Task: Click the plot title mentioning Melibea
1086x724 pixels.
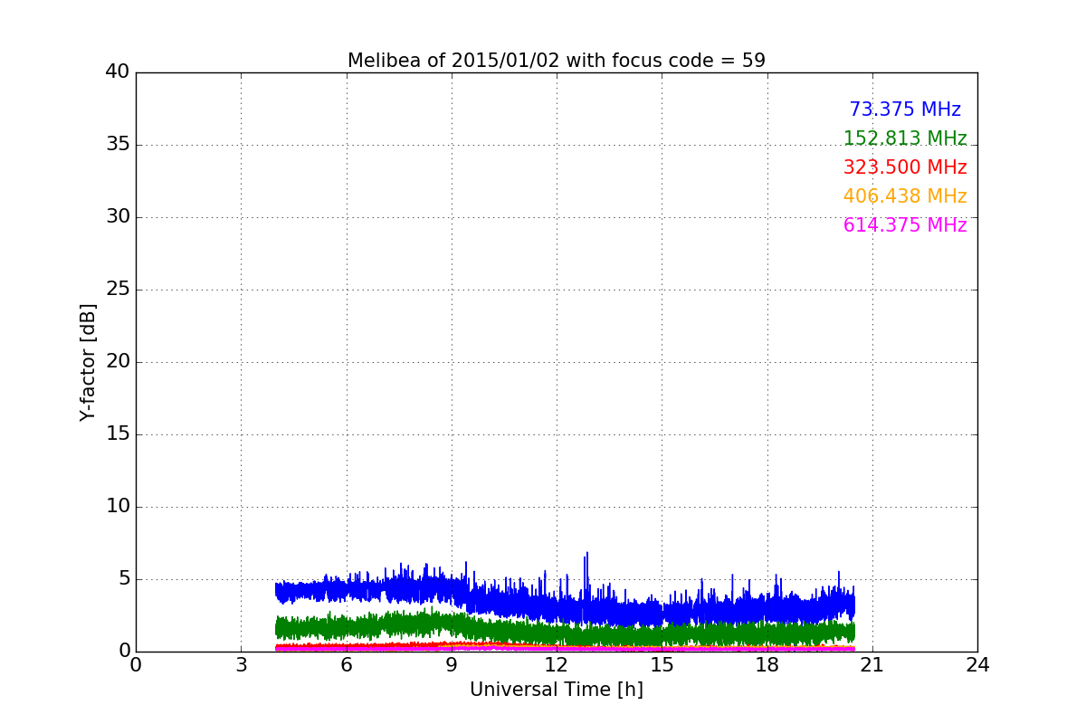Action: click(x=557, y=61)
